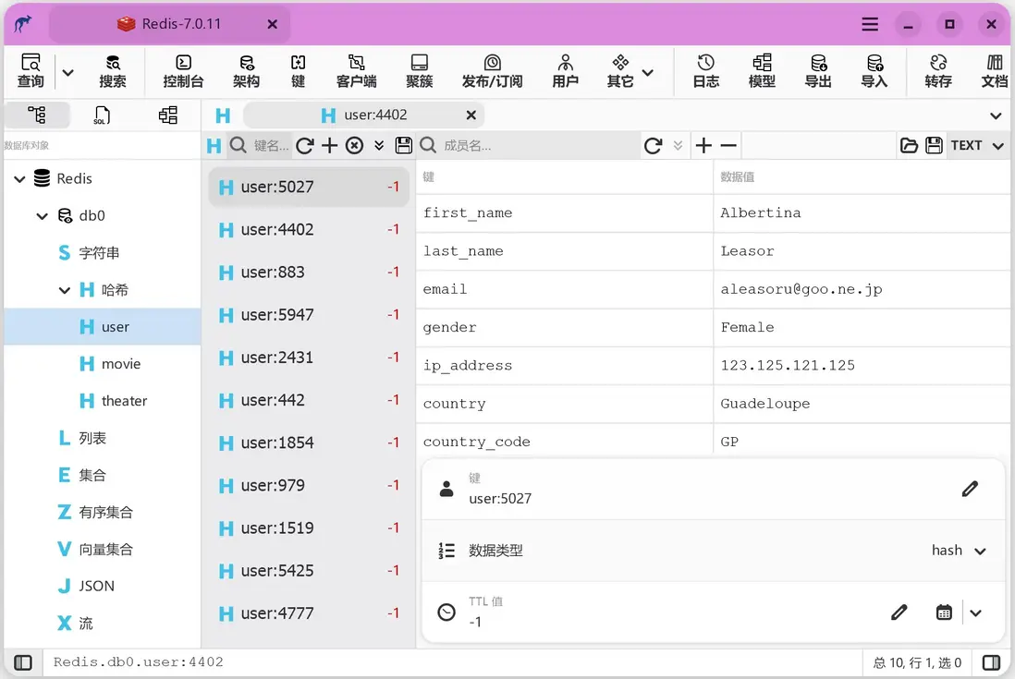
Task: Expand TTL options dropdown chevron
Action: tap(975, 612)
